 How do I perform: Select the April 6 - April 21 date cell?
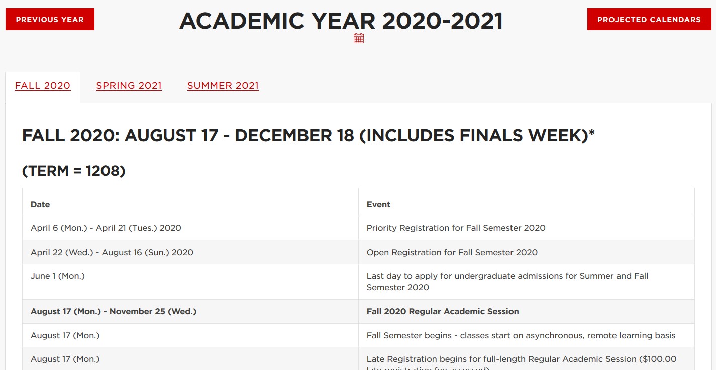pos(106,228)
